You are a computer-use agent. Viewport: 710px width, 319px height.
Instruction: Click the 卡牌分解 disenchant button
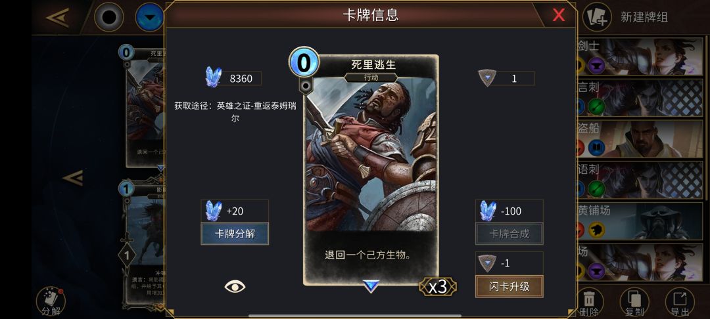[x=235, y=234]
